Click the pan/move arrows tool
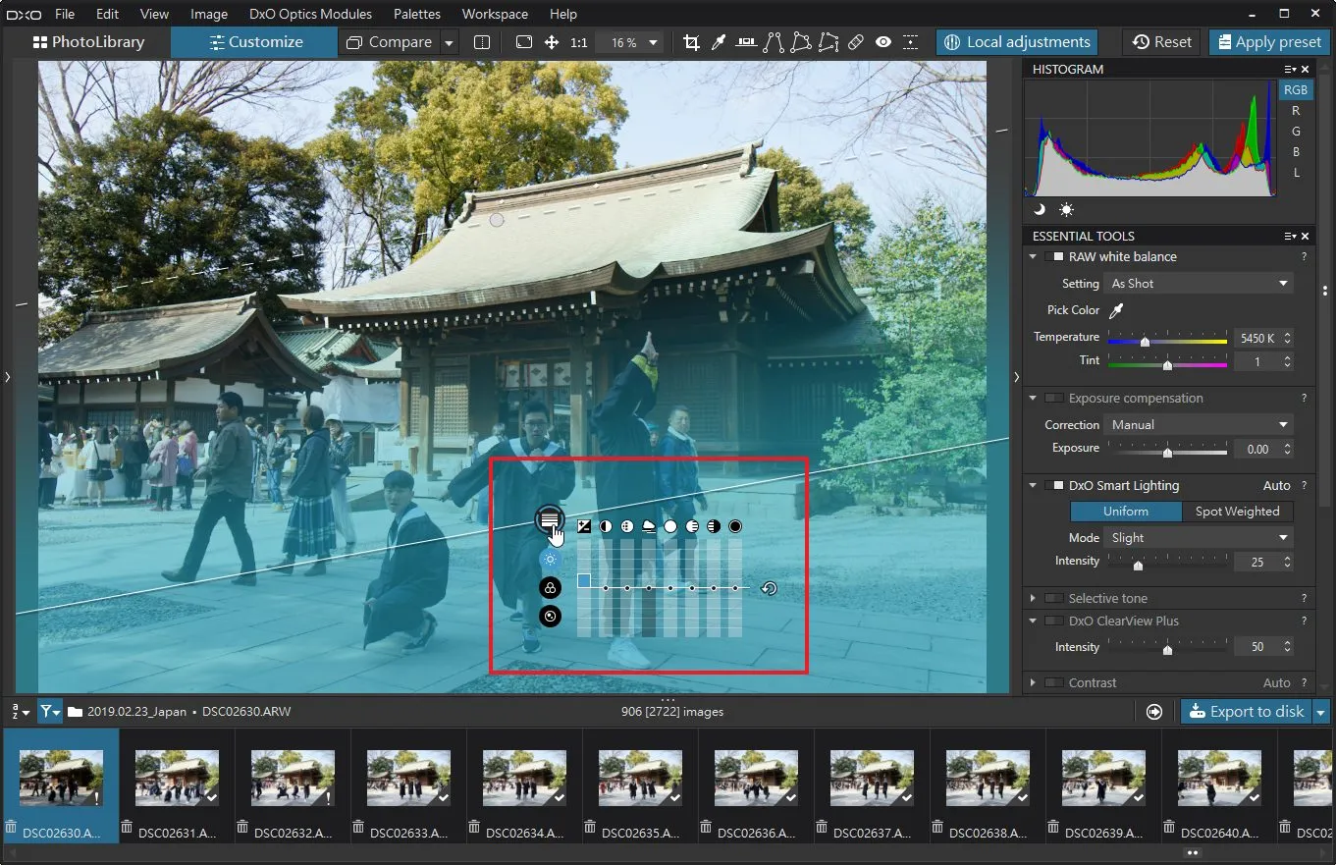Screen dimensions: 1336x865 (x=552, y=42)
